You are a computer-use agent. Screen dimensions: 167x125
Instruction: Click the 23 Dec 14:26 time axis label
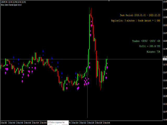point(28,123)
